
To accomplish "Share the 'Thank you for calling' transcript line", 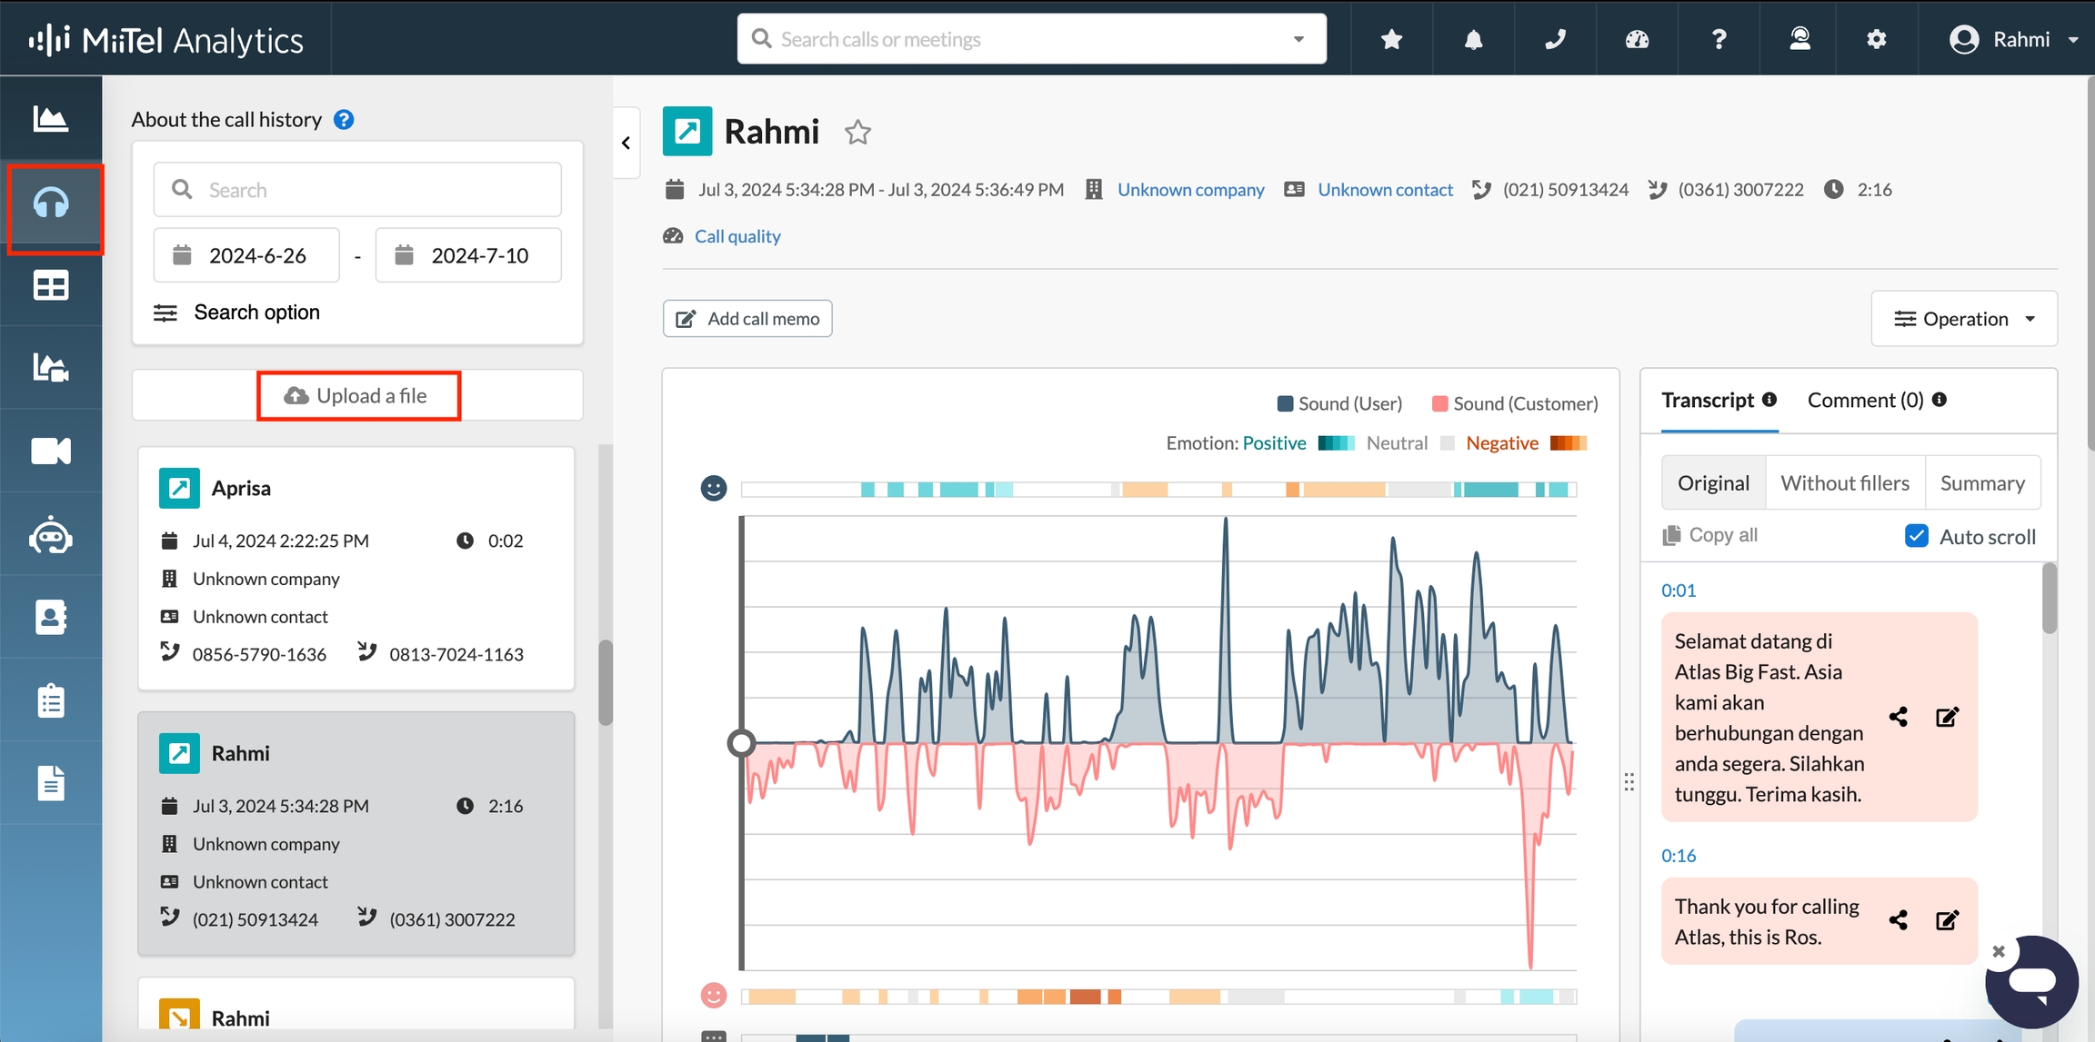I will coord(1898,920).
